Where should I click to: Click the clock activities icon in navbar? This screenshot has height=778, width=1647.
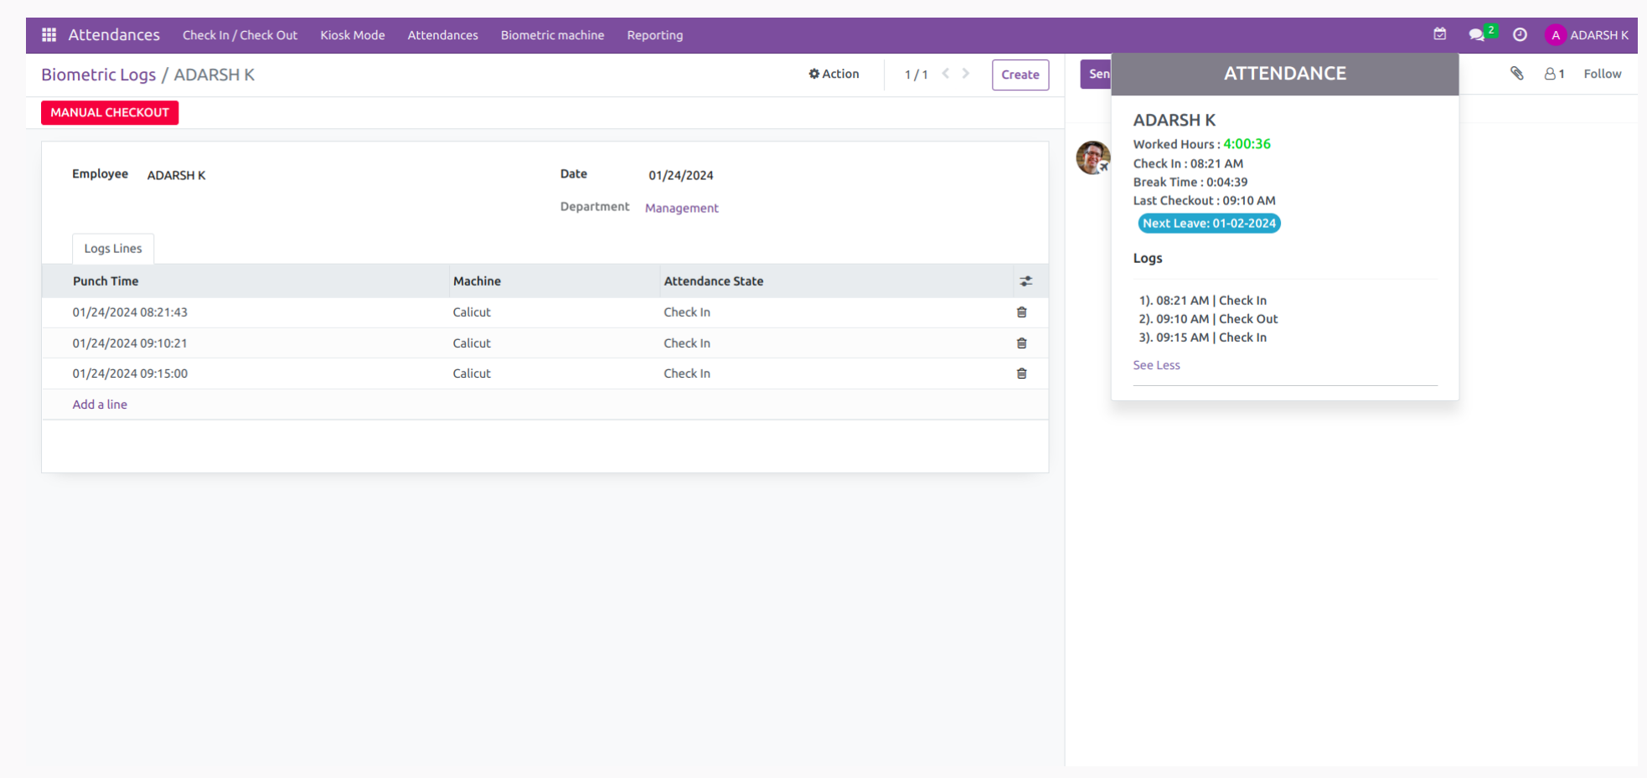(x=1520, y=35)
